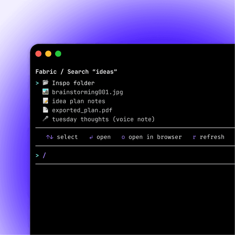
Task: Click the purple 'r' shortcut key
Action: pos(194,137)
